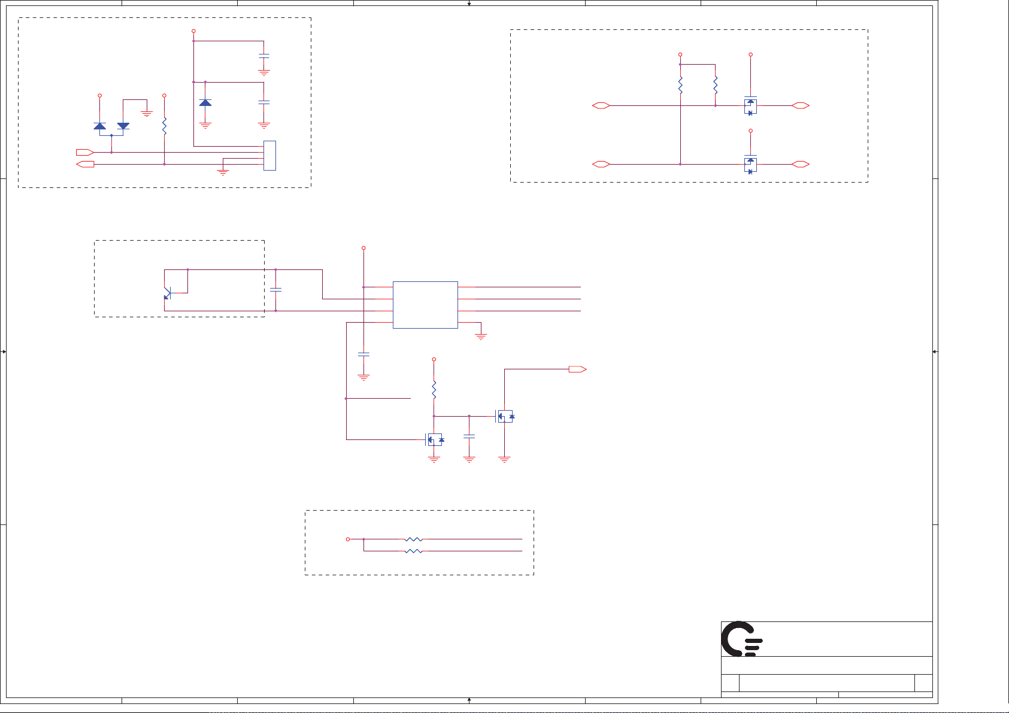
Task: Select the upward-pointing diode of the diode pair
Action: click(x=100, y=126)
